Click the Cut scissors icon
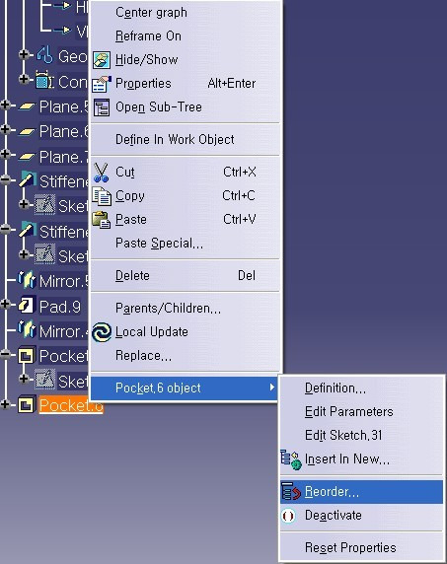The height and width of the screenshot is (564, 447). (101, 173)
